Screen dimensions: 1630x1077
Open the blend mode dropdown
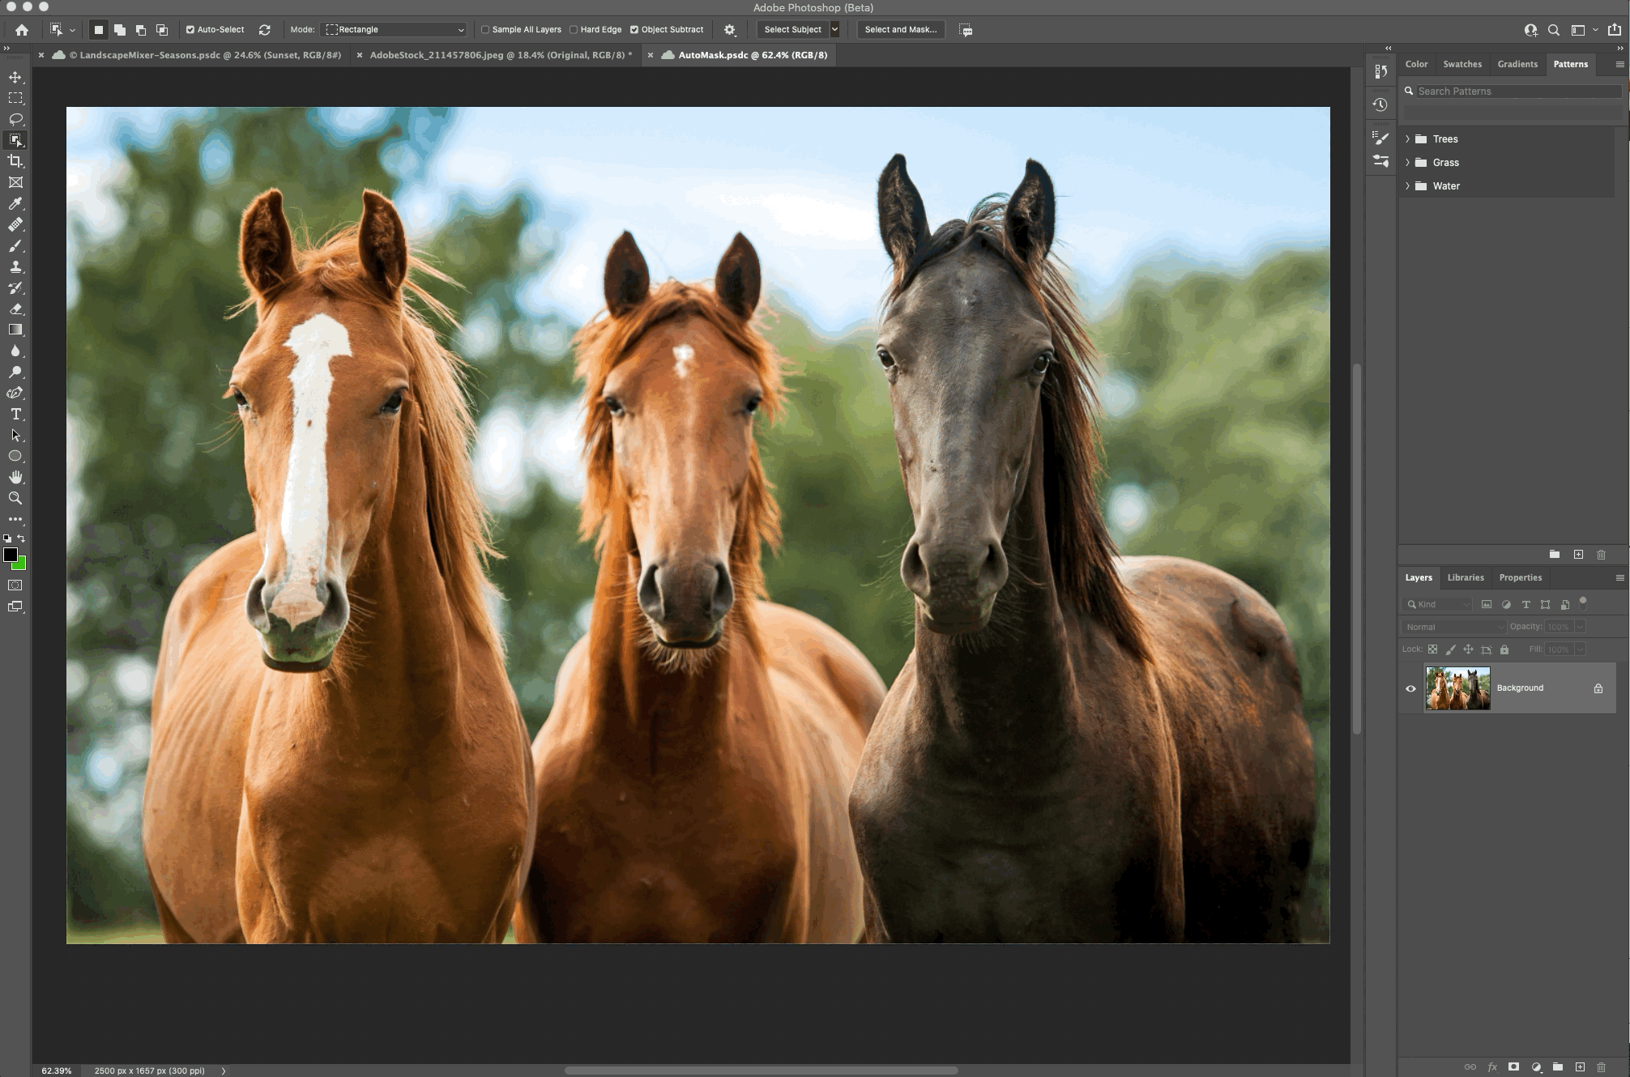click(x=1453, y=626)
